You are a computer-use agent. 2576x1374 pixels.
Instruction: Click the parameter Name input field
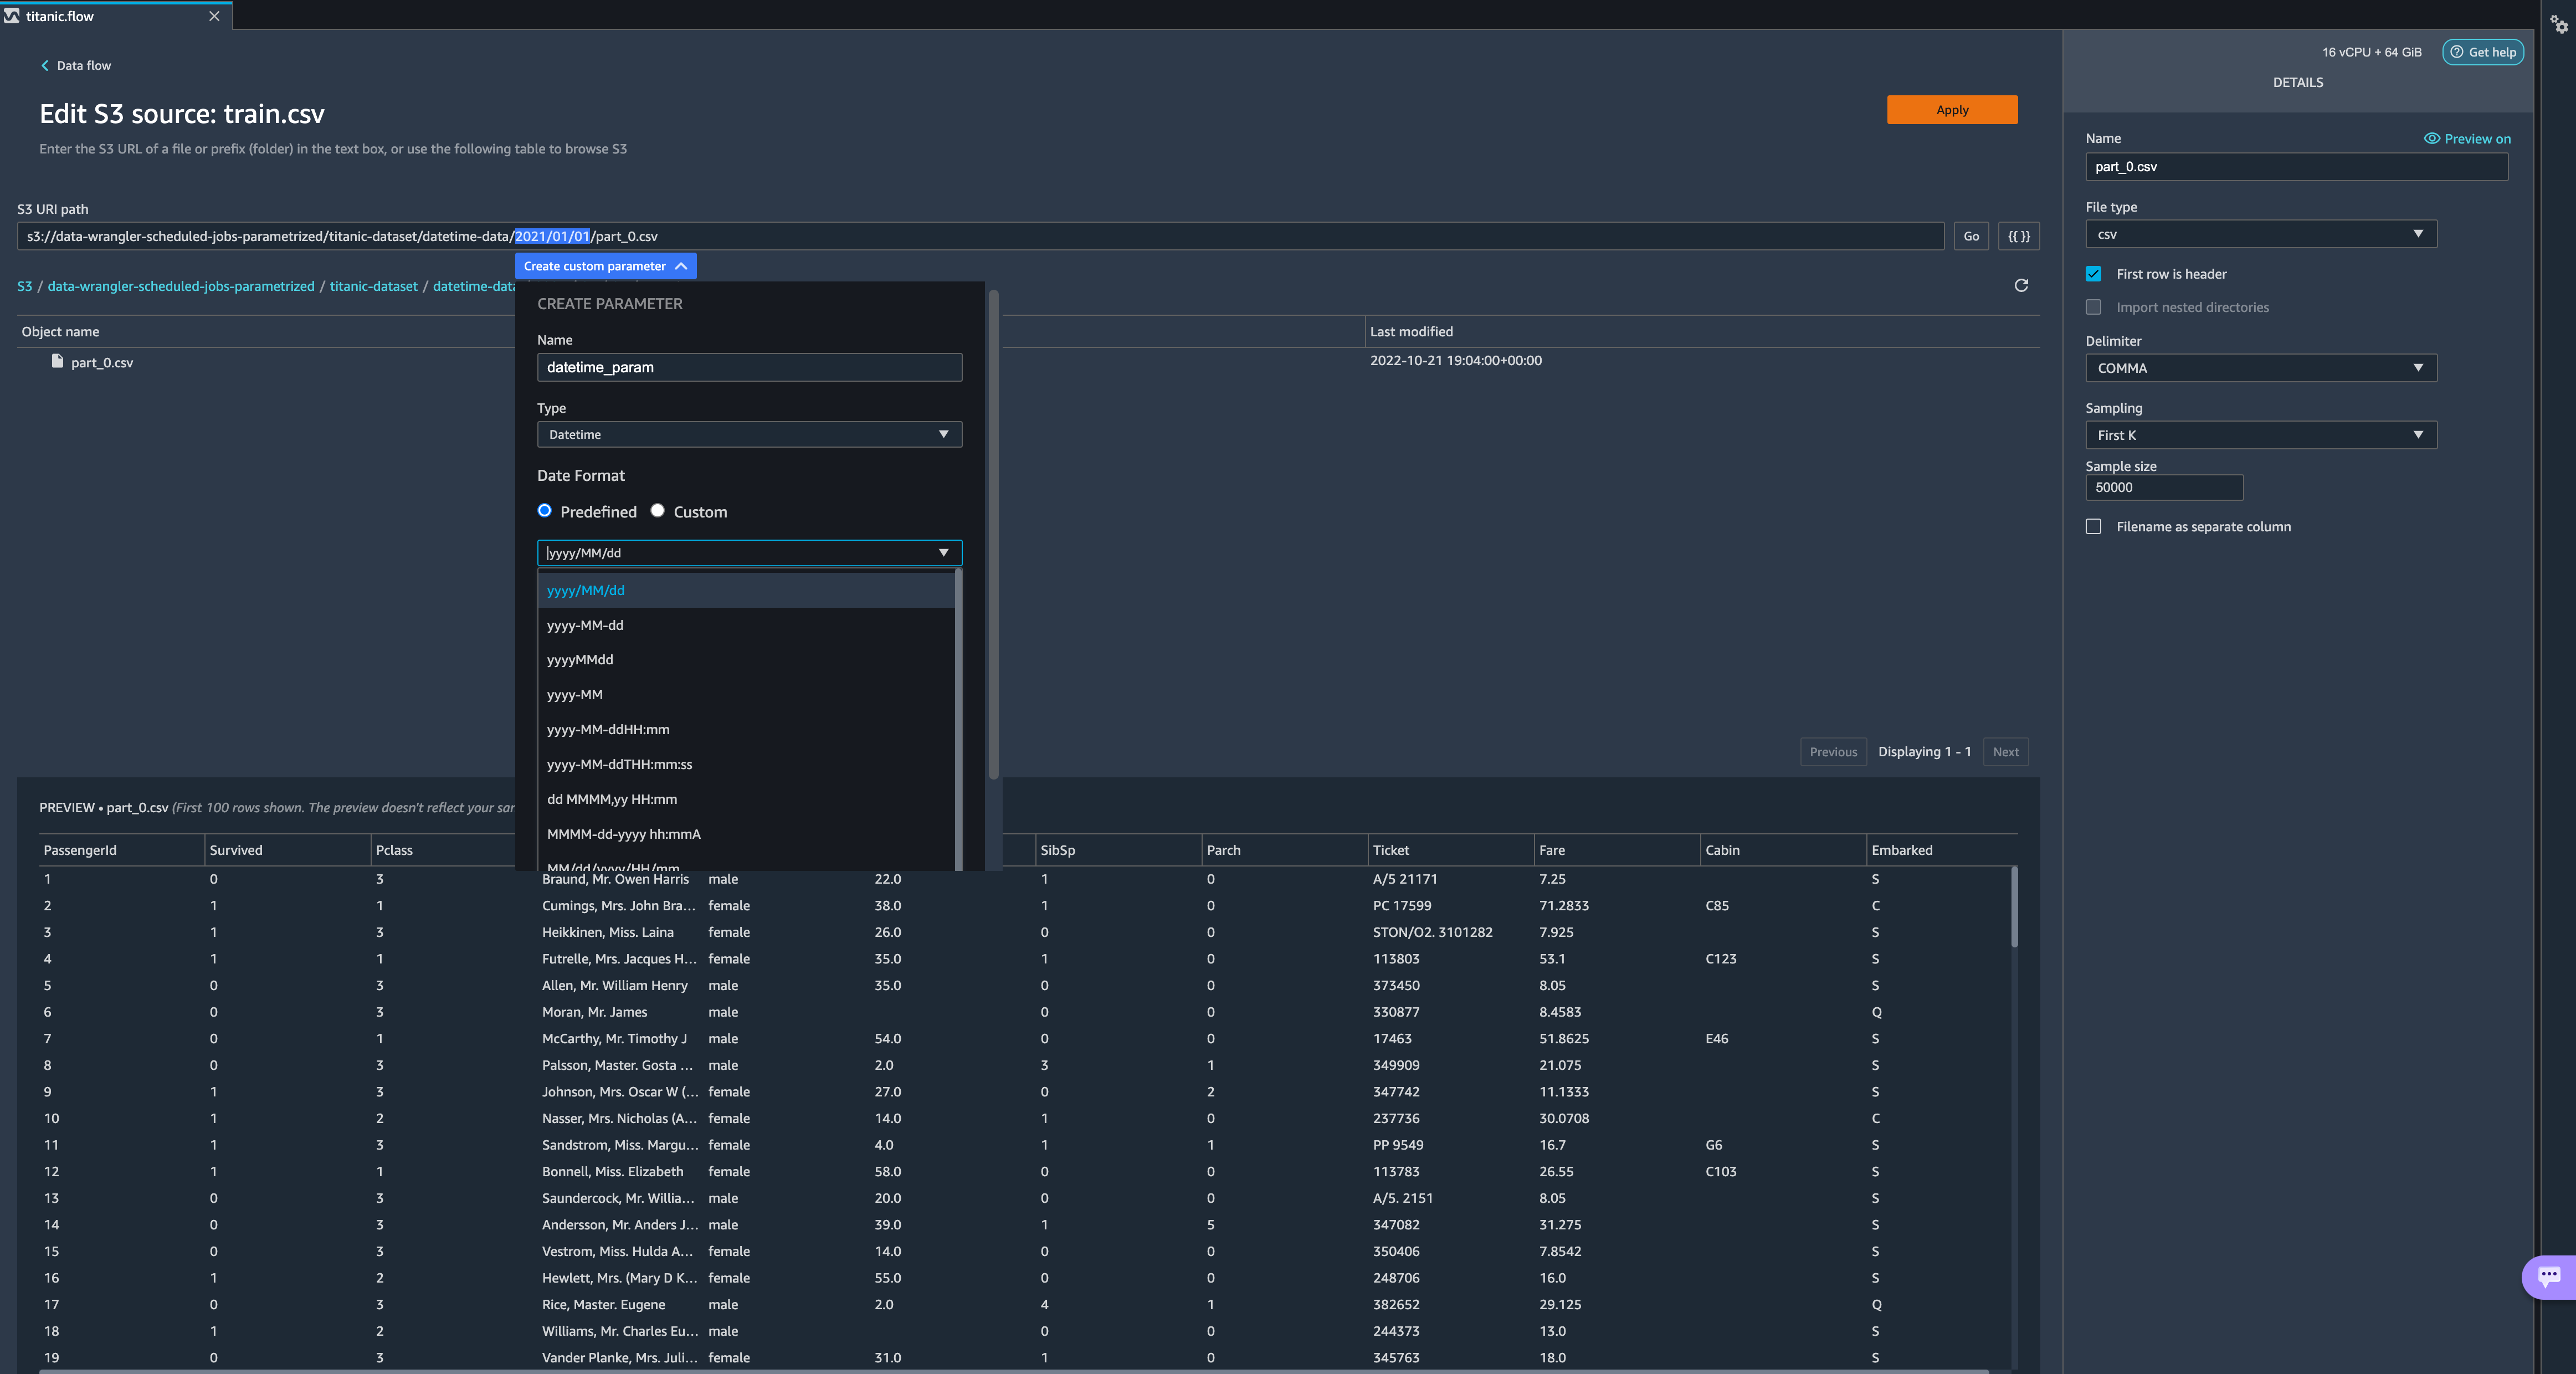click(x=749, y=367)
